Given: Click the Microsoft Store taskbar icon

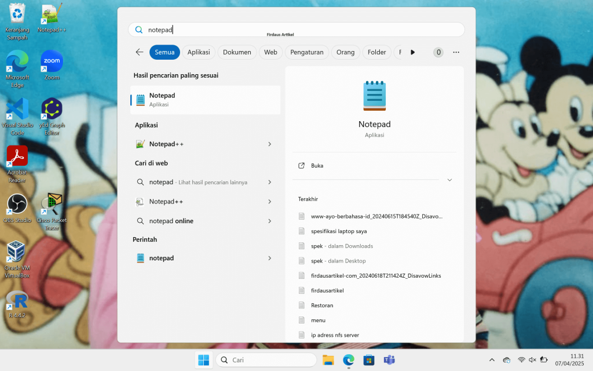Looking at the screenshot, I should (368, 360).
